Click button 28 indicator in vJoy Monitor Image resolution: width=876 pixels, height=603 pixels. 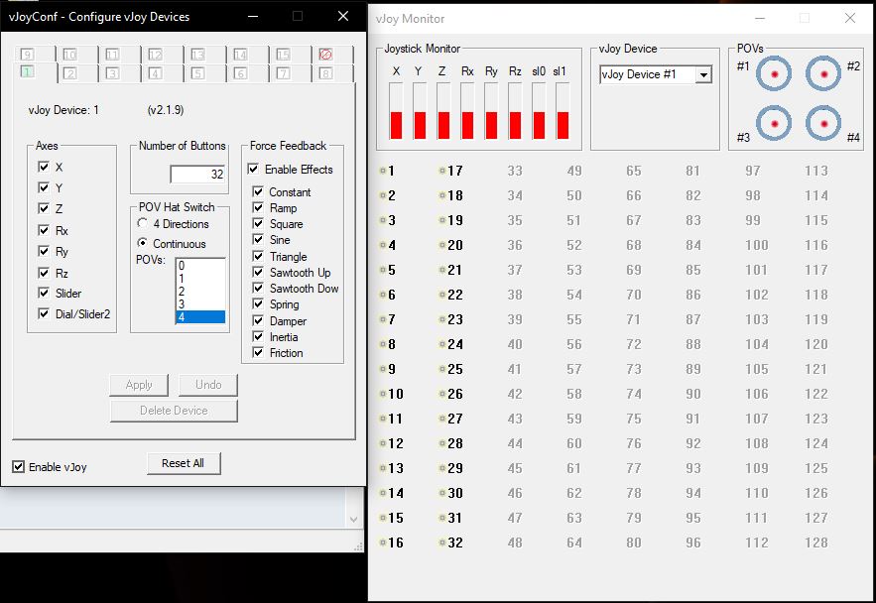point(442,443)
